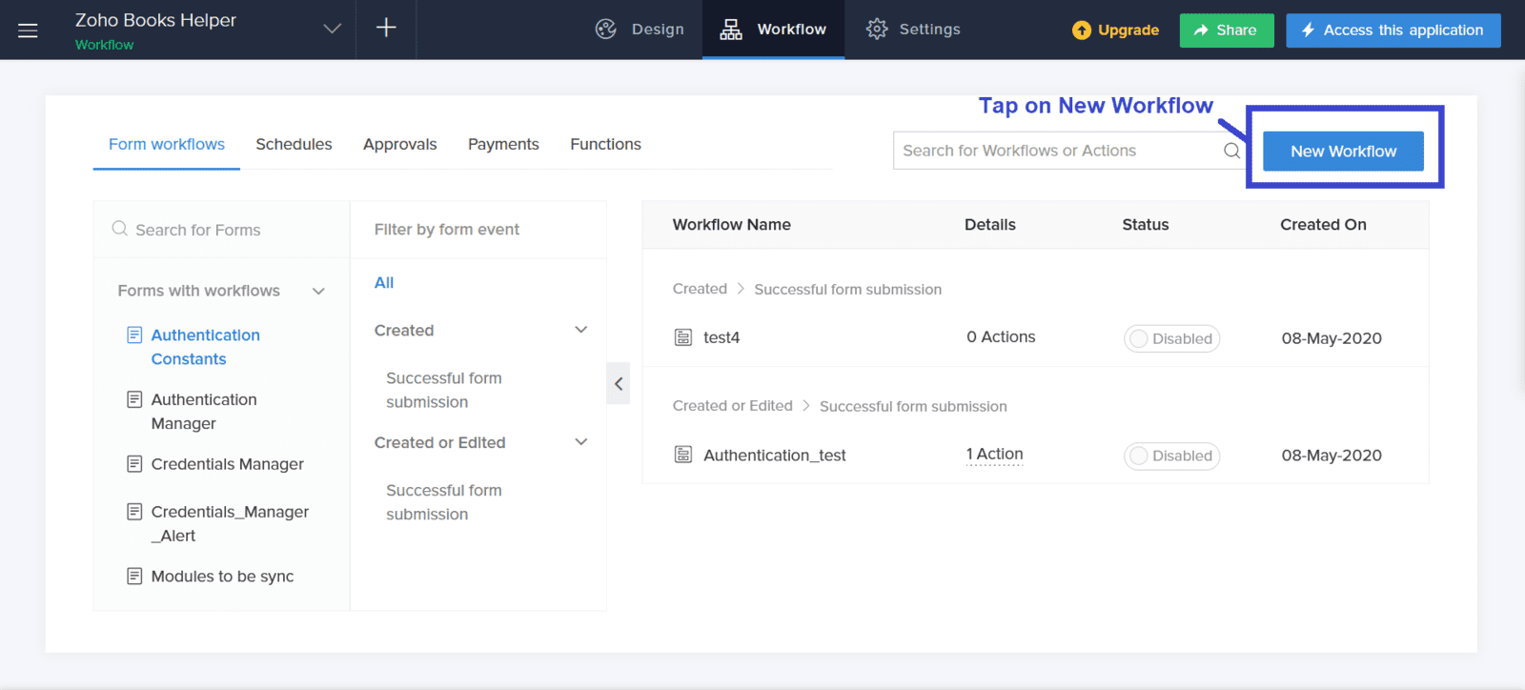
Task: Click Access this application button
Action: [1393, 30]
